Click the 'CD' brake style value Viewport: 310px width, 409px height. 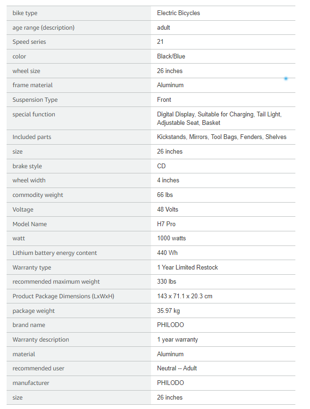pyautogui.click(x=161, y=166)
